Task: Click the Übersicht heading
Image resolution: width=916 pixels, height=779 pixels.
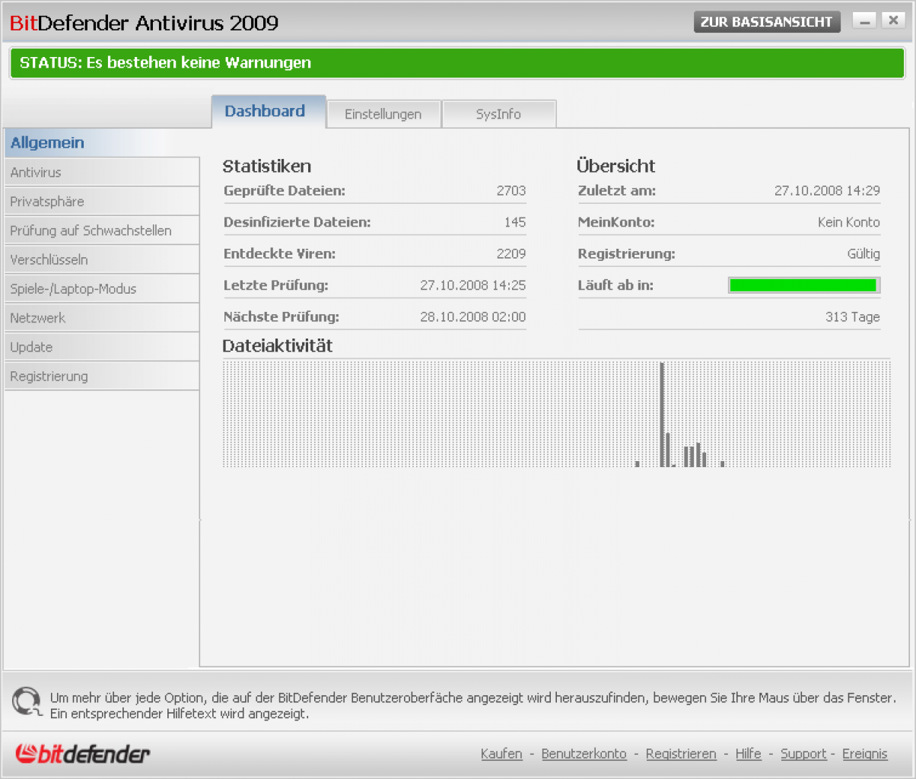Action: pyautogui.click(x=616, y=166)
